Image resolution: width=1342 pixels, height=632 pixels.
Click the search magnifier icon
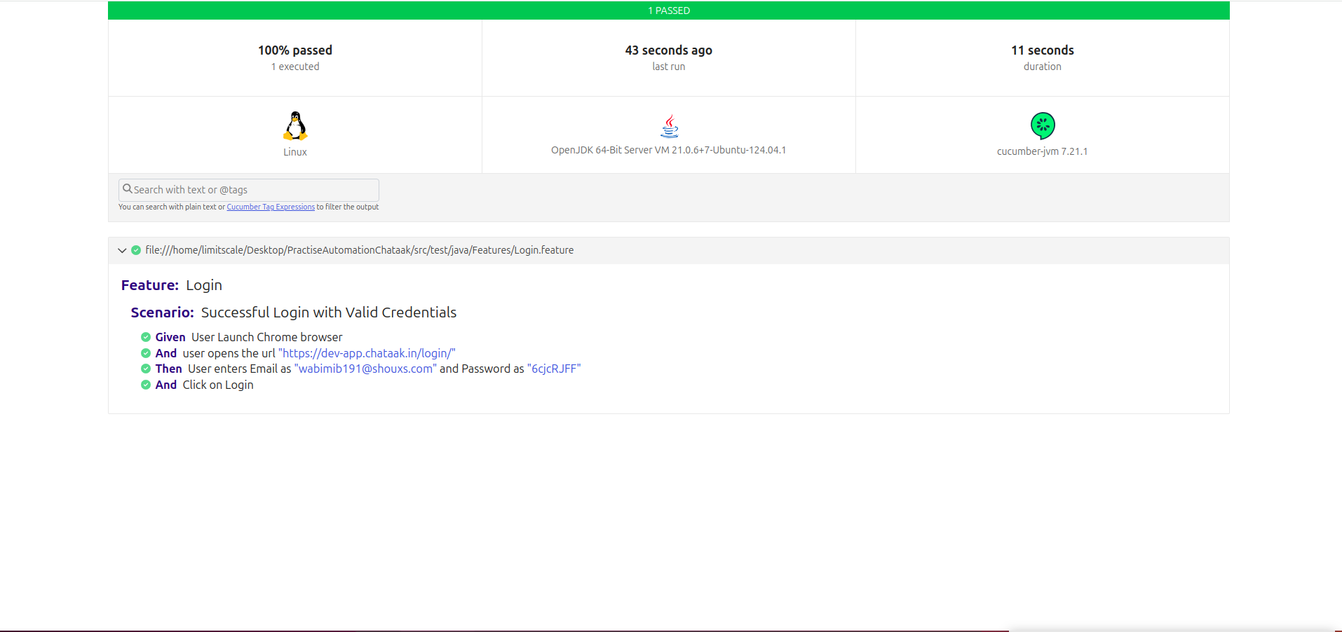tap(128, 189)
